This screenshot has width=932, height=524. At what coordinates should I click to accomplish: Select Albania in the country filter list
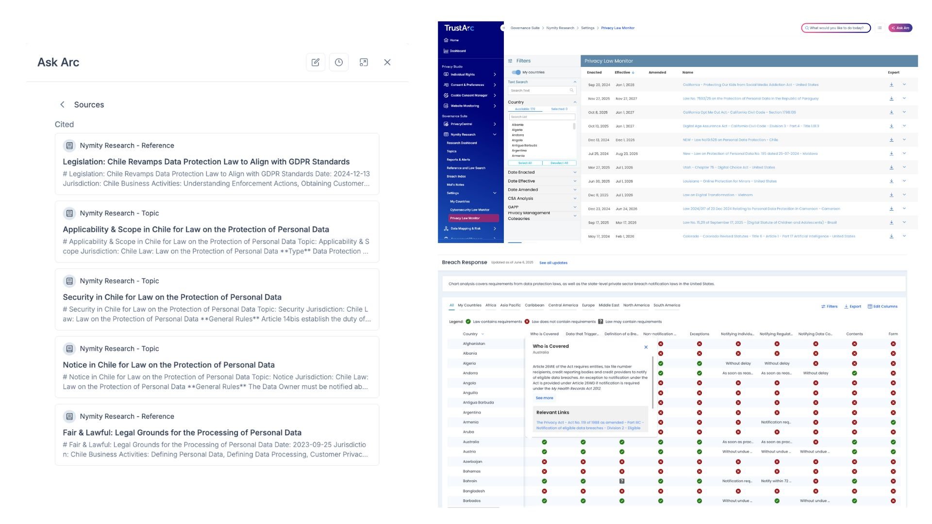(517, 125)
